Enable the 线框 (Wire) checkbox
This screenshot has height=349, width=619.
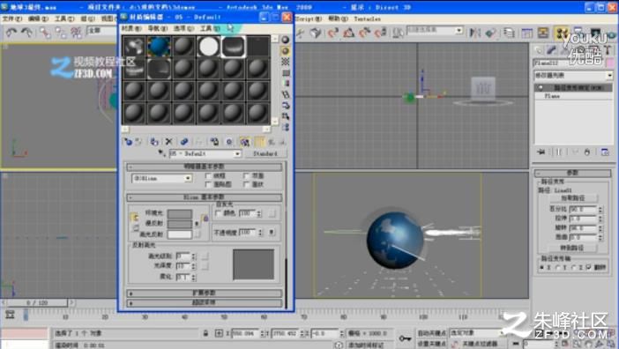coord(208,176)
